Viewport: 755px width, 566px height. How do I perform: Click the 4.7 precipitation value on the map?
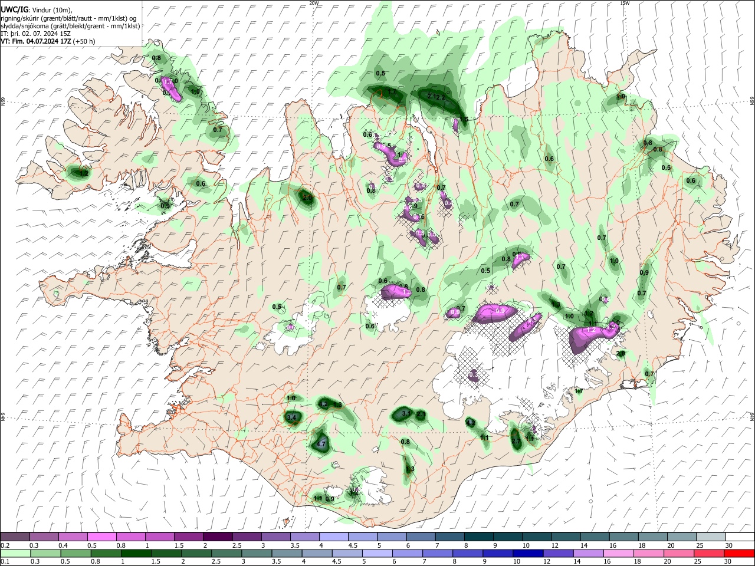point(321,444)
